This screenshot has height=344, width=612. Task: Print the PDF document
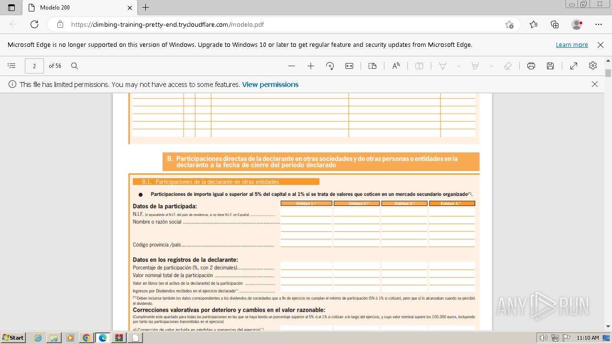click(531, 66)
